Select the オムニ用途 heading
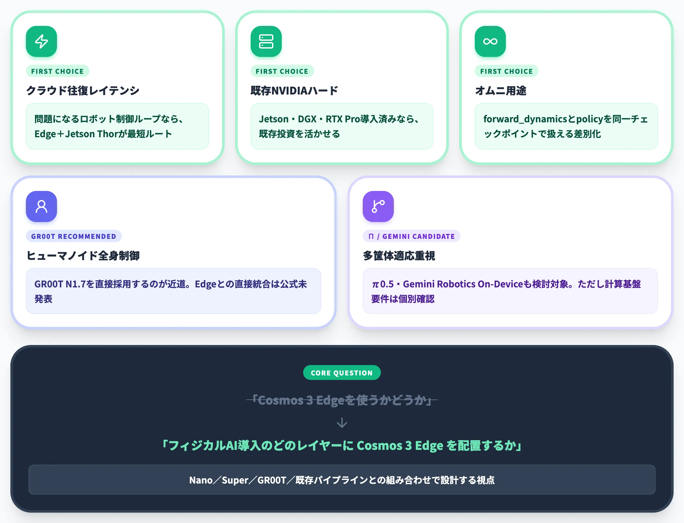684x523 pixels. tap(501, 91)
